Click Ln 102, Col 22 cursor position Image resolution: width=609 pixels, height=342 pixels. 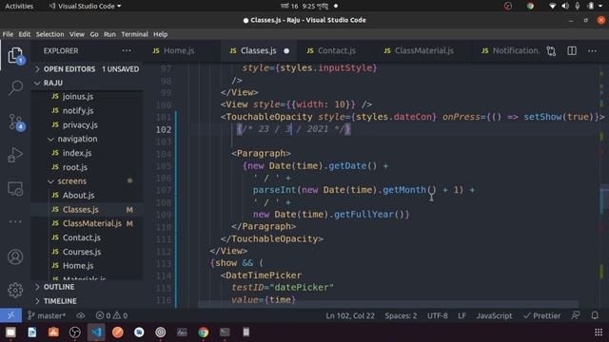[350, 315]
